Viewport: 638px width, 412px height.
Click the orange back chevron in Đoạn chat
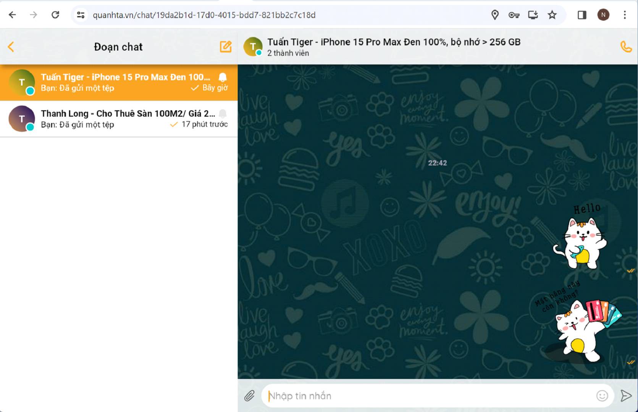click(11, 47)
